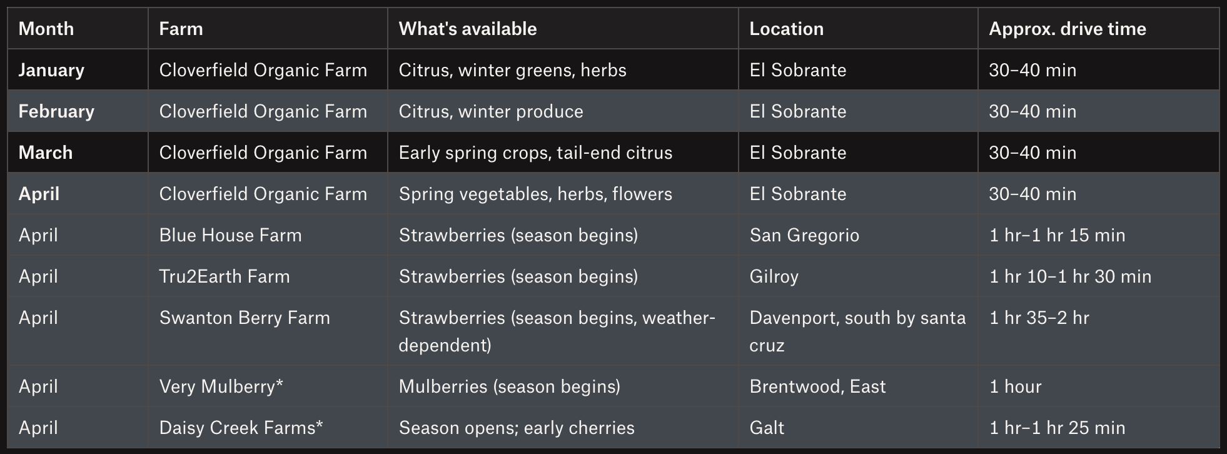Click the Gilroy location cell
The image size is (1227, 454).
[858, 276]
